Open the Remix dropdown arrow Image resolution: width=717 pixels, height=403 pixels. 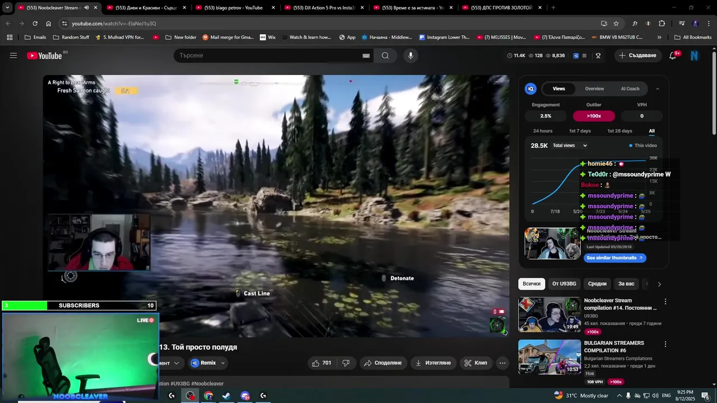pyautogui.click(x=223, y=363)
